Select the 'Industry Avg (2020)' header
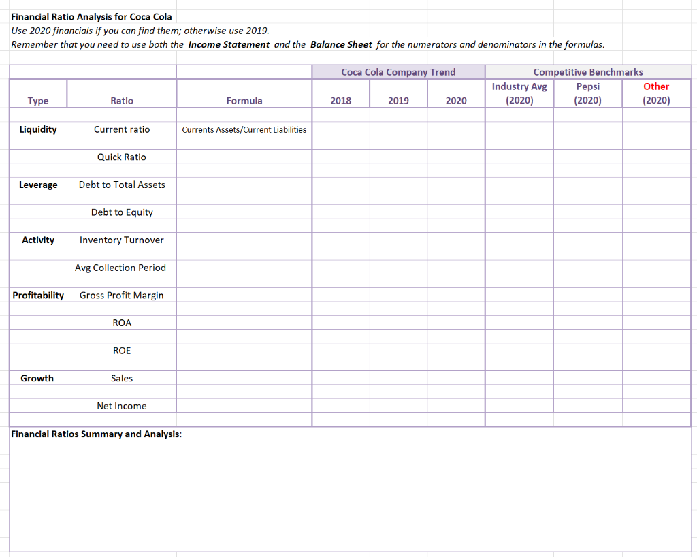Screen dimensions: 697x557 tap(519, 93)
